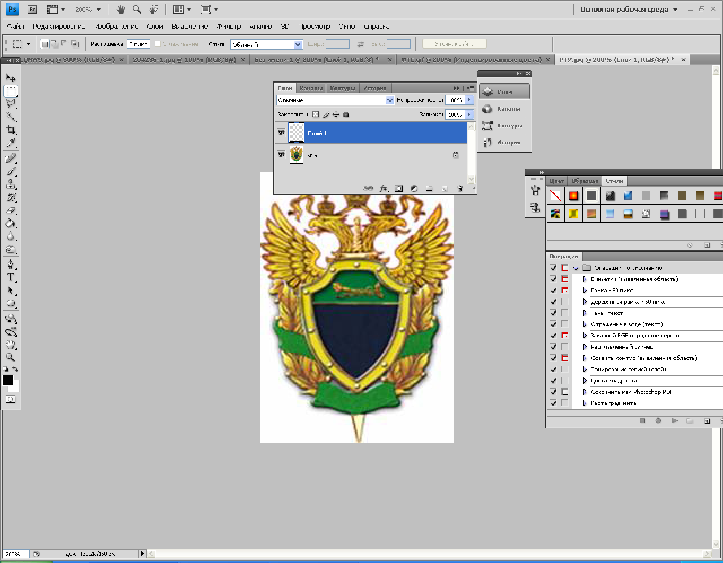Screen dimensions: 723x563
Task: Select the Rectangular Marquee tool in toolbox
Action: click(x=11, y=91)
